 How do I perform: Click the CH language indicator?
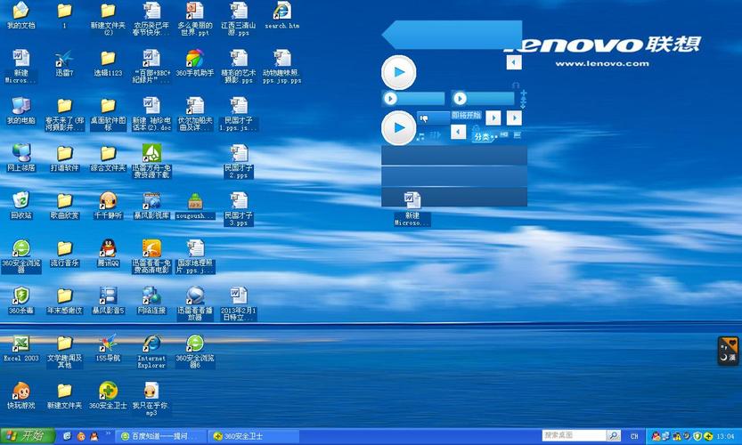coord(634,436)
